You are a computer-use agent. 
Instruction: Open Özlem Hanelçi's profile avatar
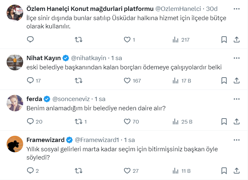click(15, 13)
